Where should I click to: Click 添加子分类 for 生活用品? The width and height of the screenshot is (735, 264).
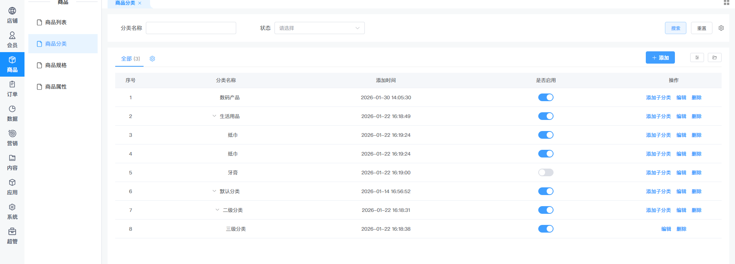658,116
